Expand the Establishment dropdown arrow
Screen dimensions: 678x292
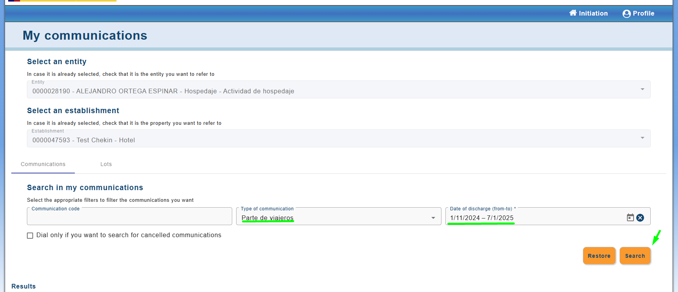tap(642, 138)
